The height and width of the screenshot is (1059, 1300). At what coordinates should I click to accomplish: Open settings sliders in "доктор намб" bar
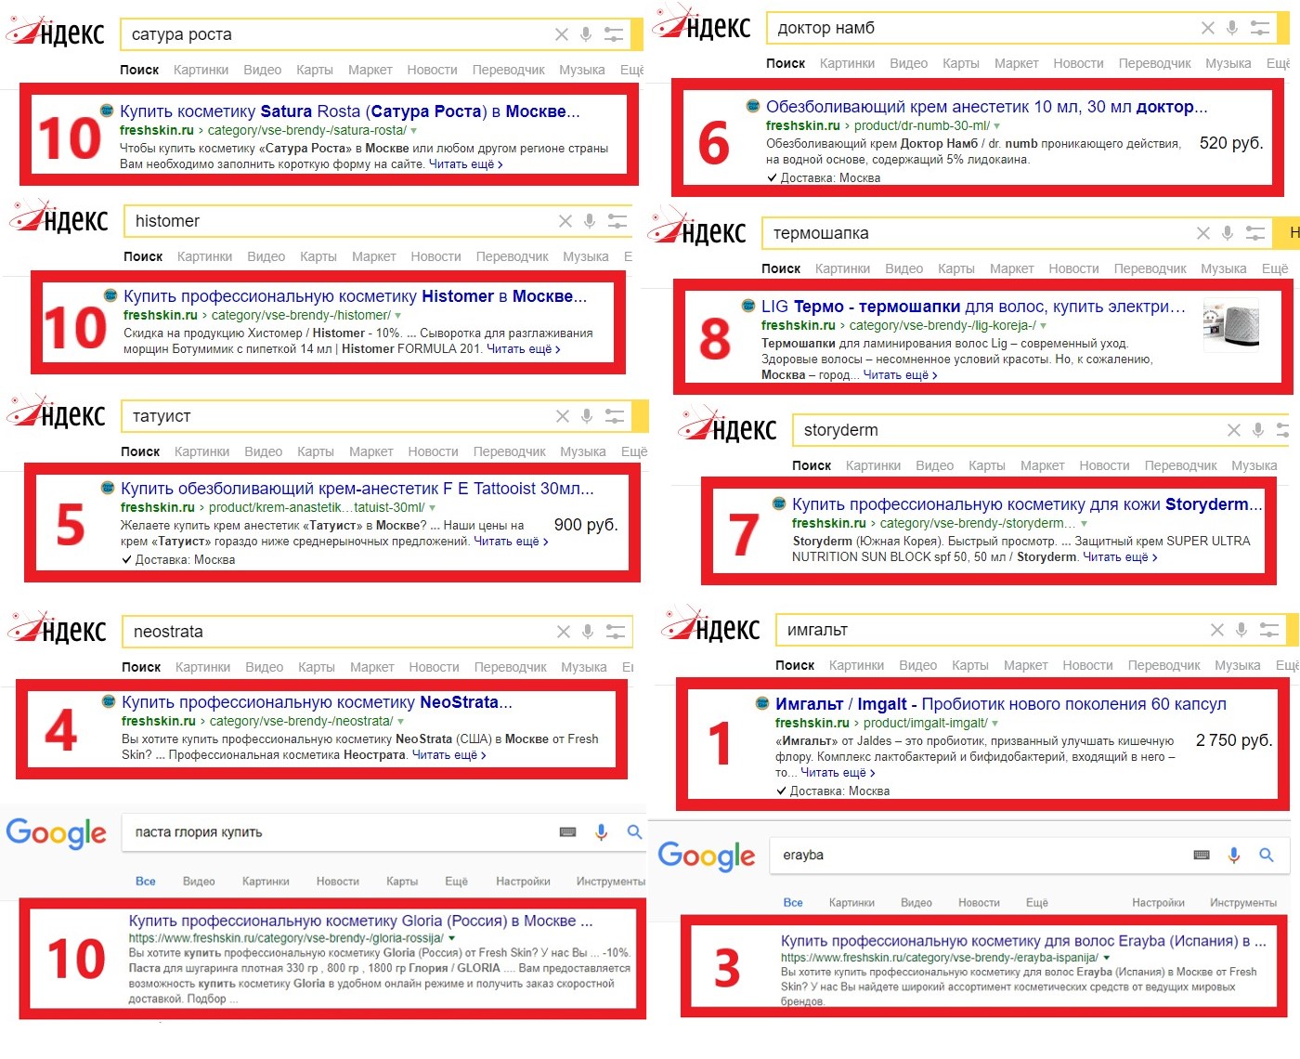click(x=1260, y=28)
